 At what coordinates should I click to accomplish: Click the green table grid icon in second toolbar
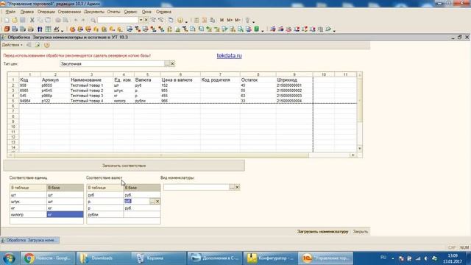(x=48, y=29)
